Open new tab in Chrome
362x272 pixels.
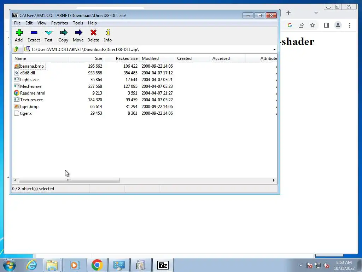click(288, 13)
